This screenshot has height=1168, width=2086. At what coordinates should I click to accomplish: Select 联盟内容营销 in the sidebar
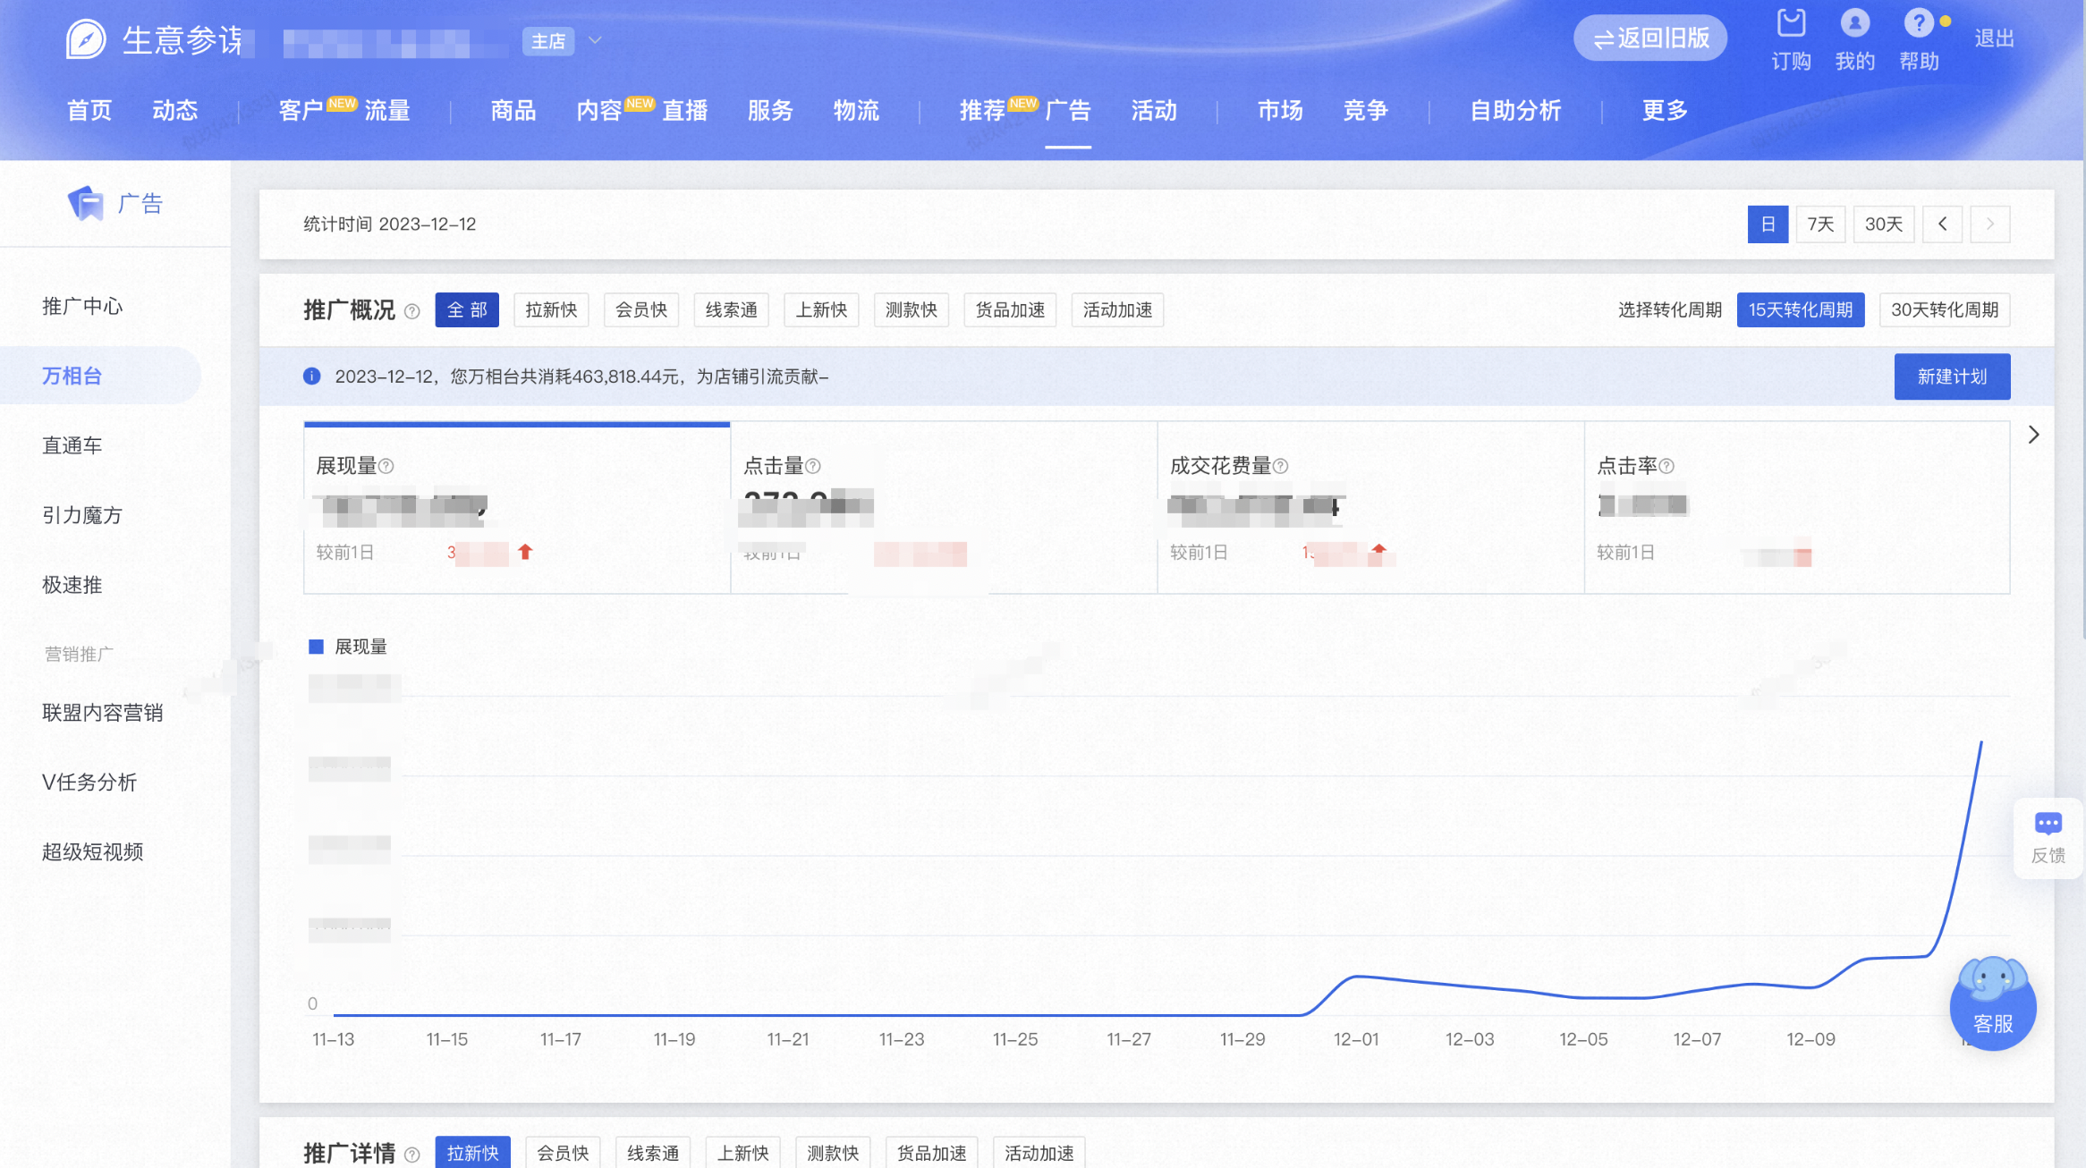point(103,713)
